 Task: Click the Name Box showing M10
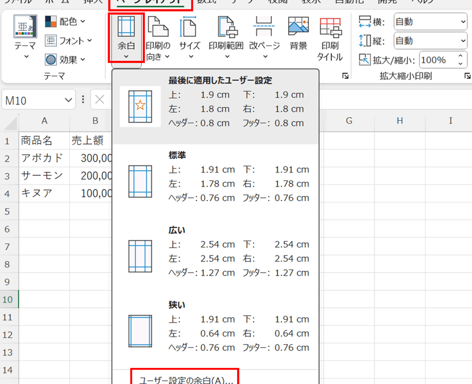pyautogui.click(x=32, y=100)
